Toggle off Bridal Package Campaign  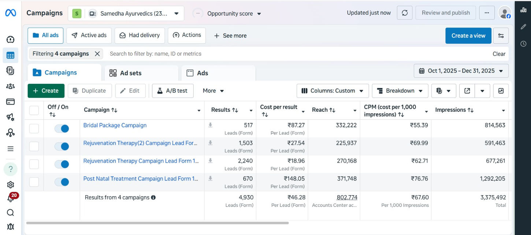point(62,129)
